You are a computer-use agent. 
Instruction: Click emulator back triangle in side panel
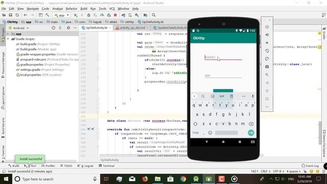pyautogui.click(x=267, y=83)
